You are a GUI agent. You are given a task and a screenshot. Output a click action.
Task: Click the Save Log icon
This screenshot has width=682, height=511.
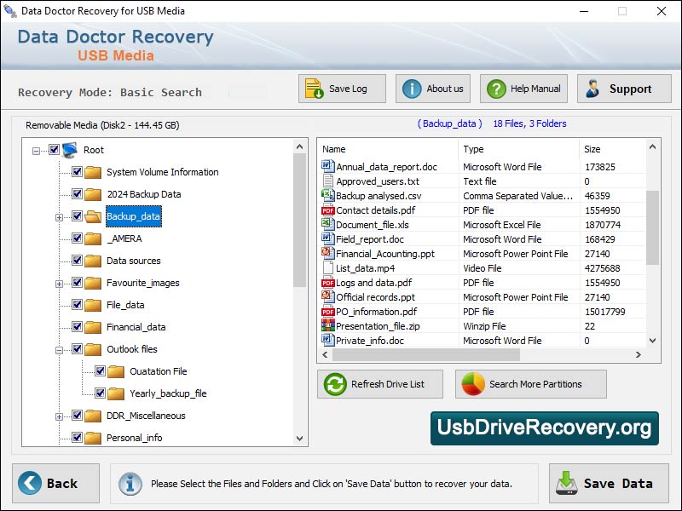point(311,89)
